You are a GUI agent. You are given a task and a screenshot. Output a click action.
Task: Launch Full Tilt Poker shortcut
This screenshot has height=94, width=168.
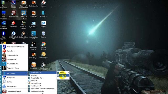pyautogui.click(x=13, y=14)
